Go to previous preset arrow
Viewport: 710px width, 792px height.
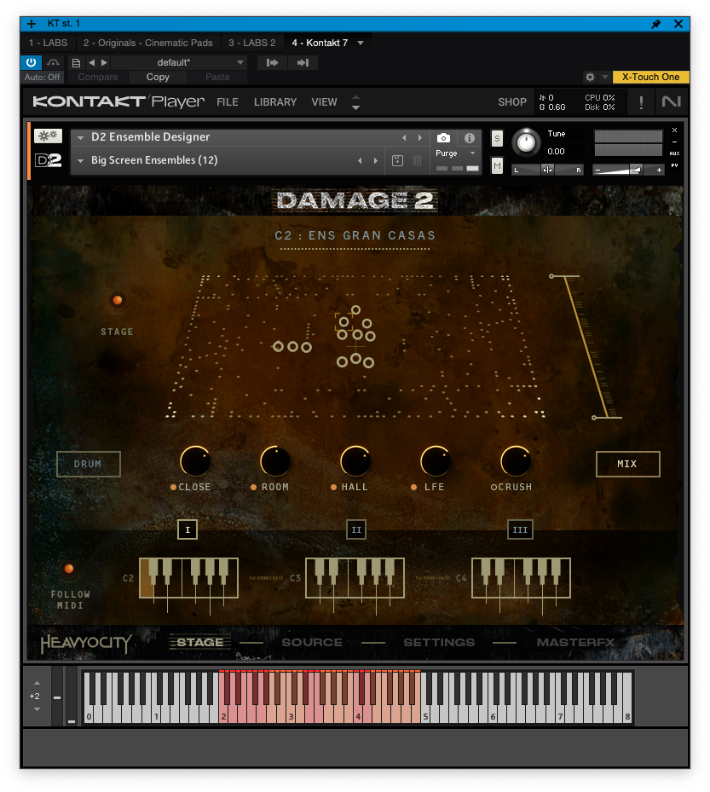click(91, 62)
